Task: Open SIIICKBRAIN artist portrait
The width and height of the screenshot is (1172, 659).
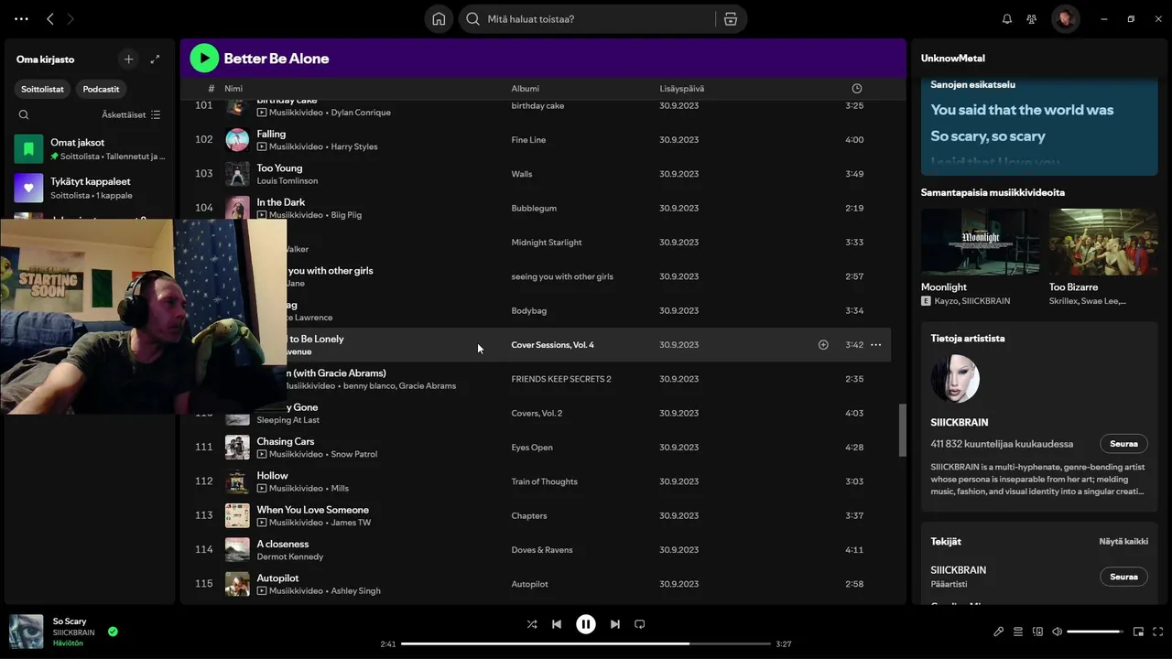Action: click(955, 378)
